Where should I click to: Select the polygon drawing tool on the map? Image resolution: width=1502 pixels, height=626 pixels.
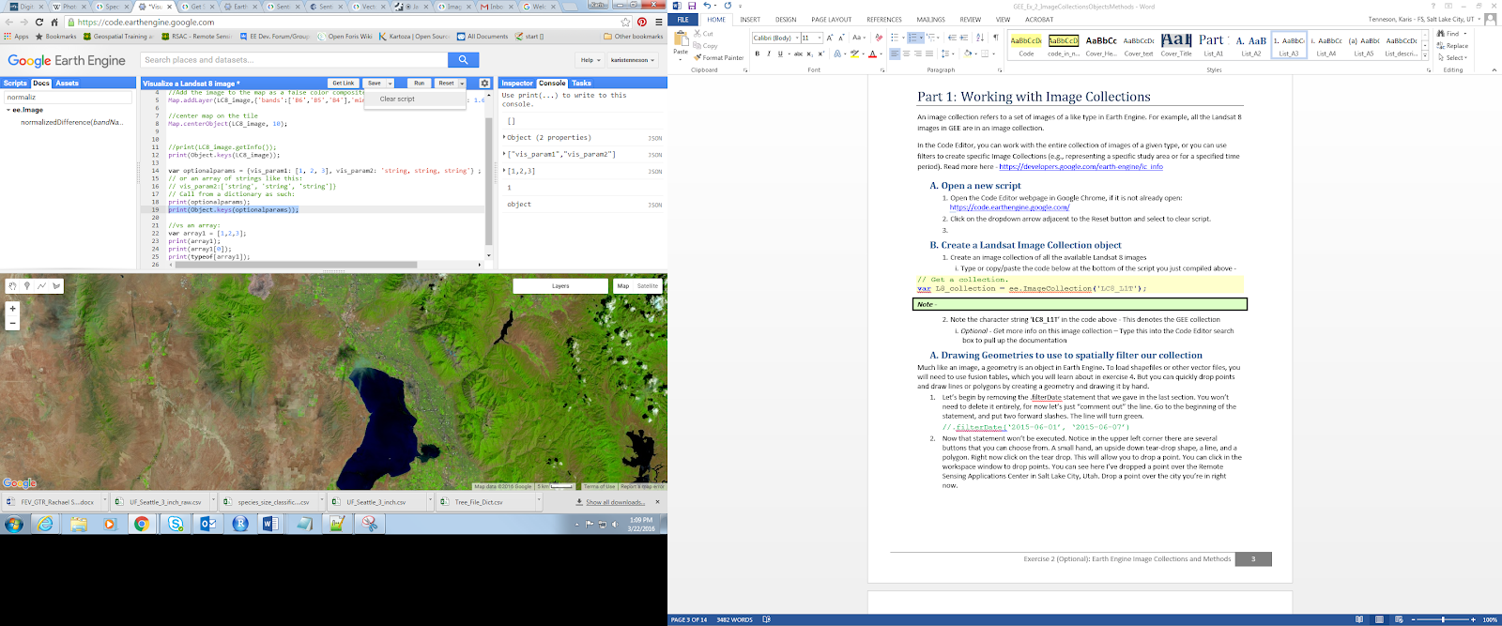[56, 285]
